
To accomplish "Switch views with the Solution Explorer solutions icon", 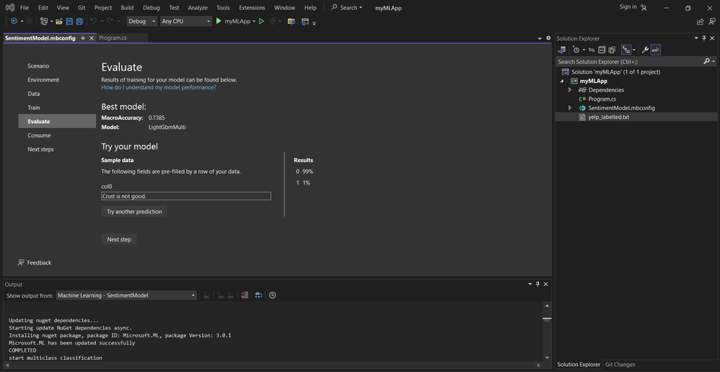I will click(562, 50).
